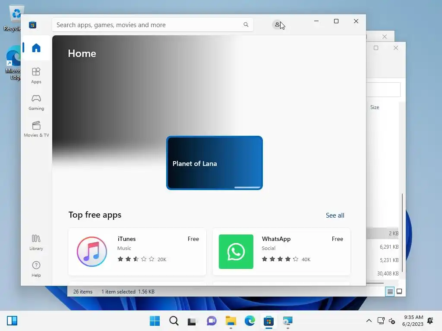The height and width of the screenshot is (331, 442).
Task: Switch Explorer to large icons view
Action: click(x=399, y=292)
